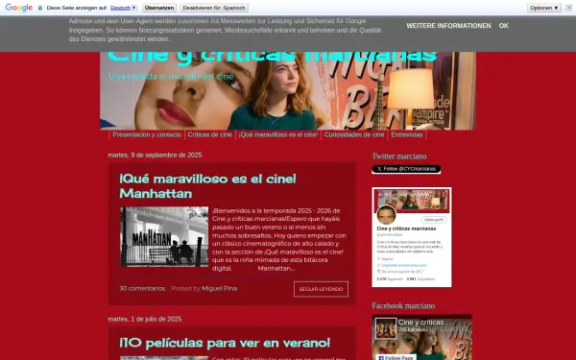Image resolution: width=576 pixels, height=360 pixels.
Task: Click subtitle Una mirada al mundo del cine
Action: [x=171, y=77]
